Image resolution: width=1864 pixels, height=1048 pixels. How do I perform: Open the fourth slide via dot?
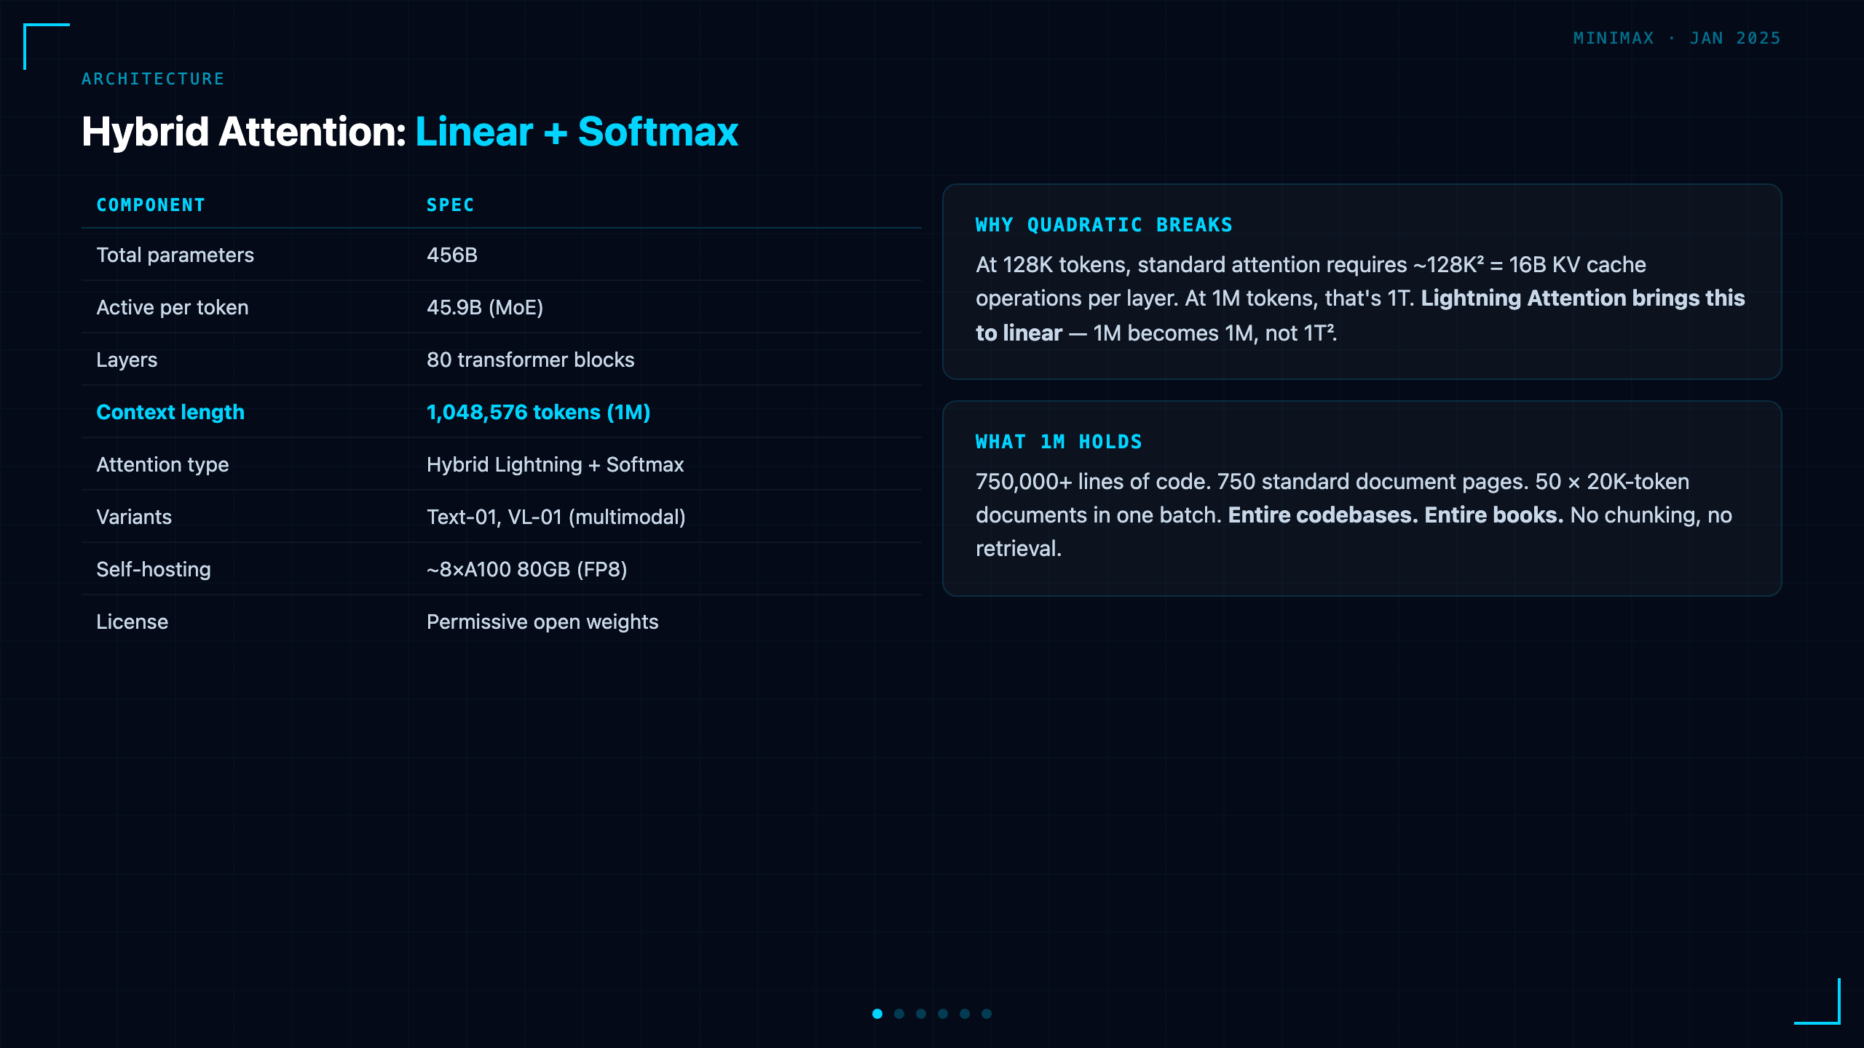pyautogui.click(x=943, y=1014)
